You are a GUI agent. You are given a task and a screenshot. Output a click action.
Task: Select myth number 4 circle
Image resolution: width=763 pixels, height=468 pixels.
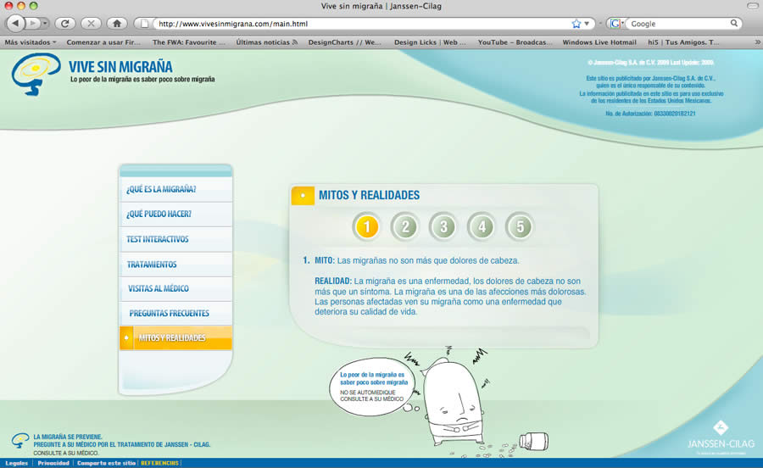tap(482, 226)
